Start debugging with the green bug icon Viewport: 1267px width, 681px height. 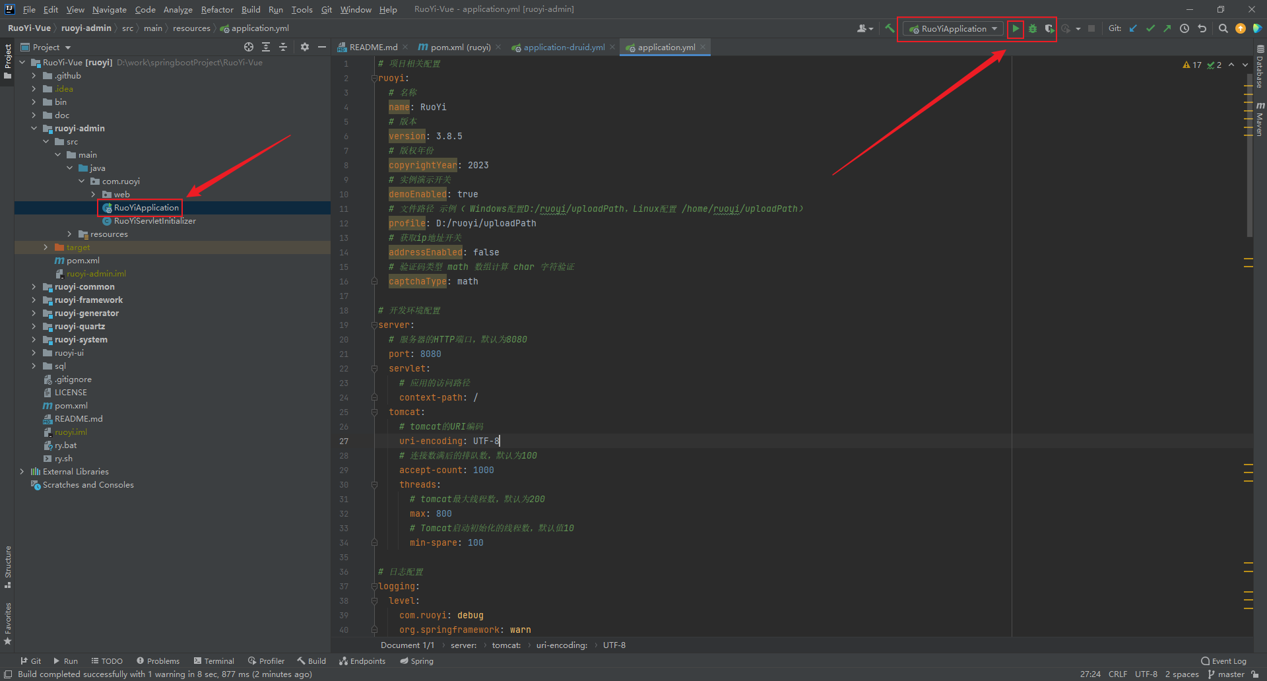point(1033,28)
